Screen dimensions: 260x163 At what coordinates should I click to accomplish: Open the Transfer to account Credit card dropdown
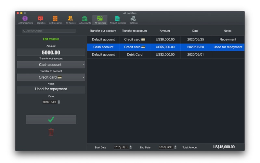(x=51, y=77)
